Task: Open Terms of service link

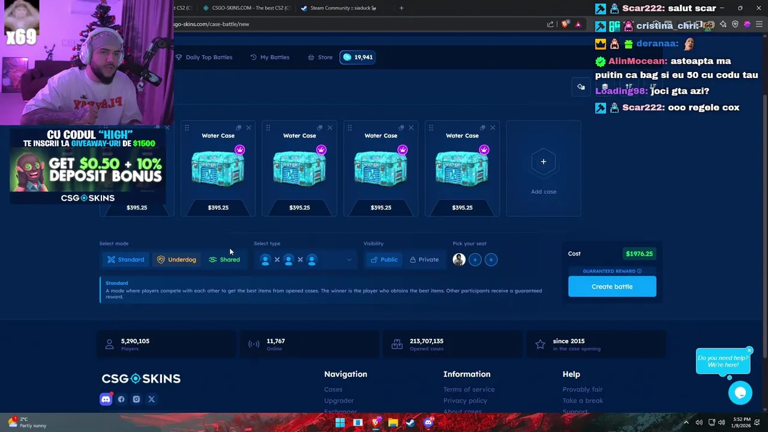Action: [469, 389]
